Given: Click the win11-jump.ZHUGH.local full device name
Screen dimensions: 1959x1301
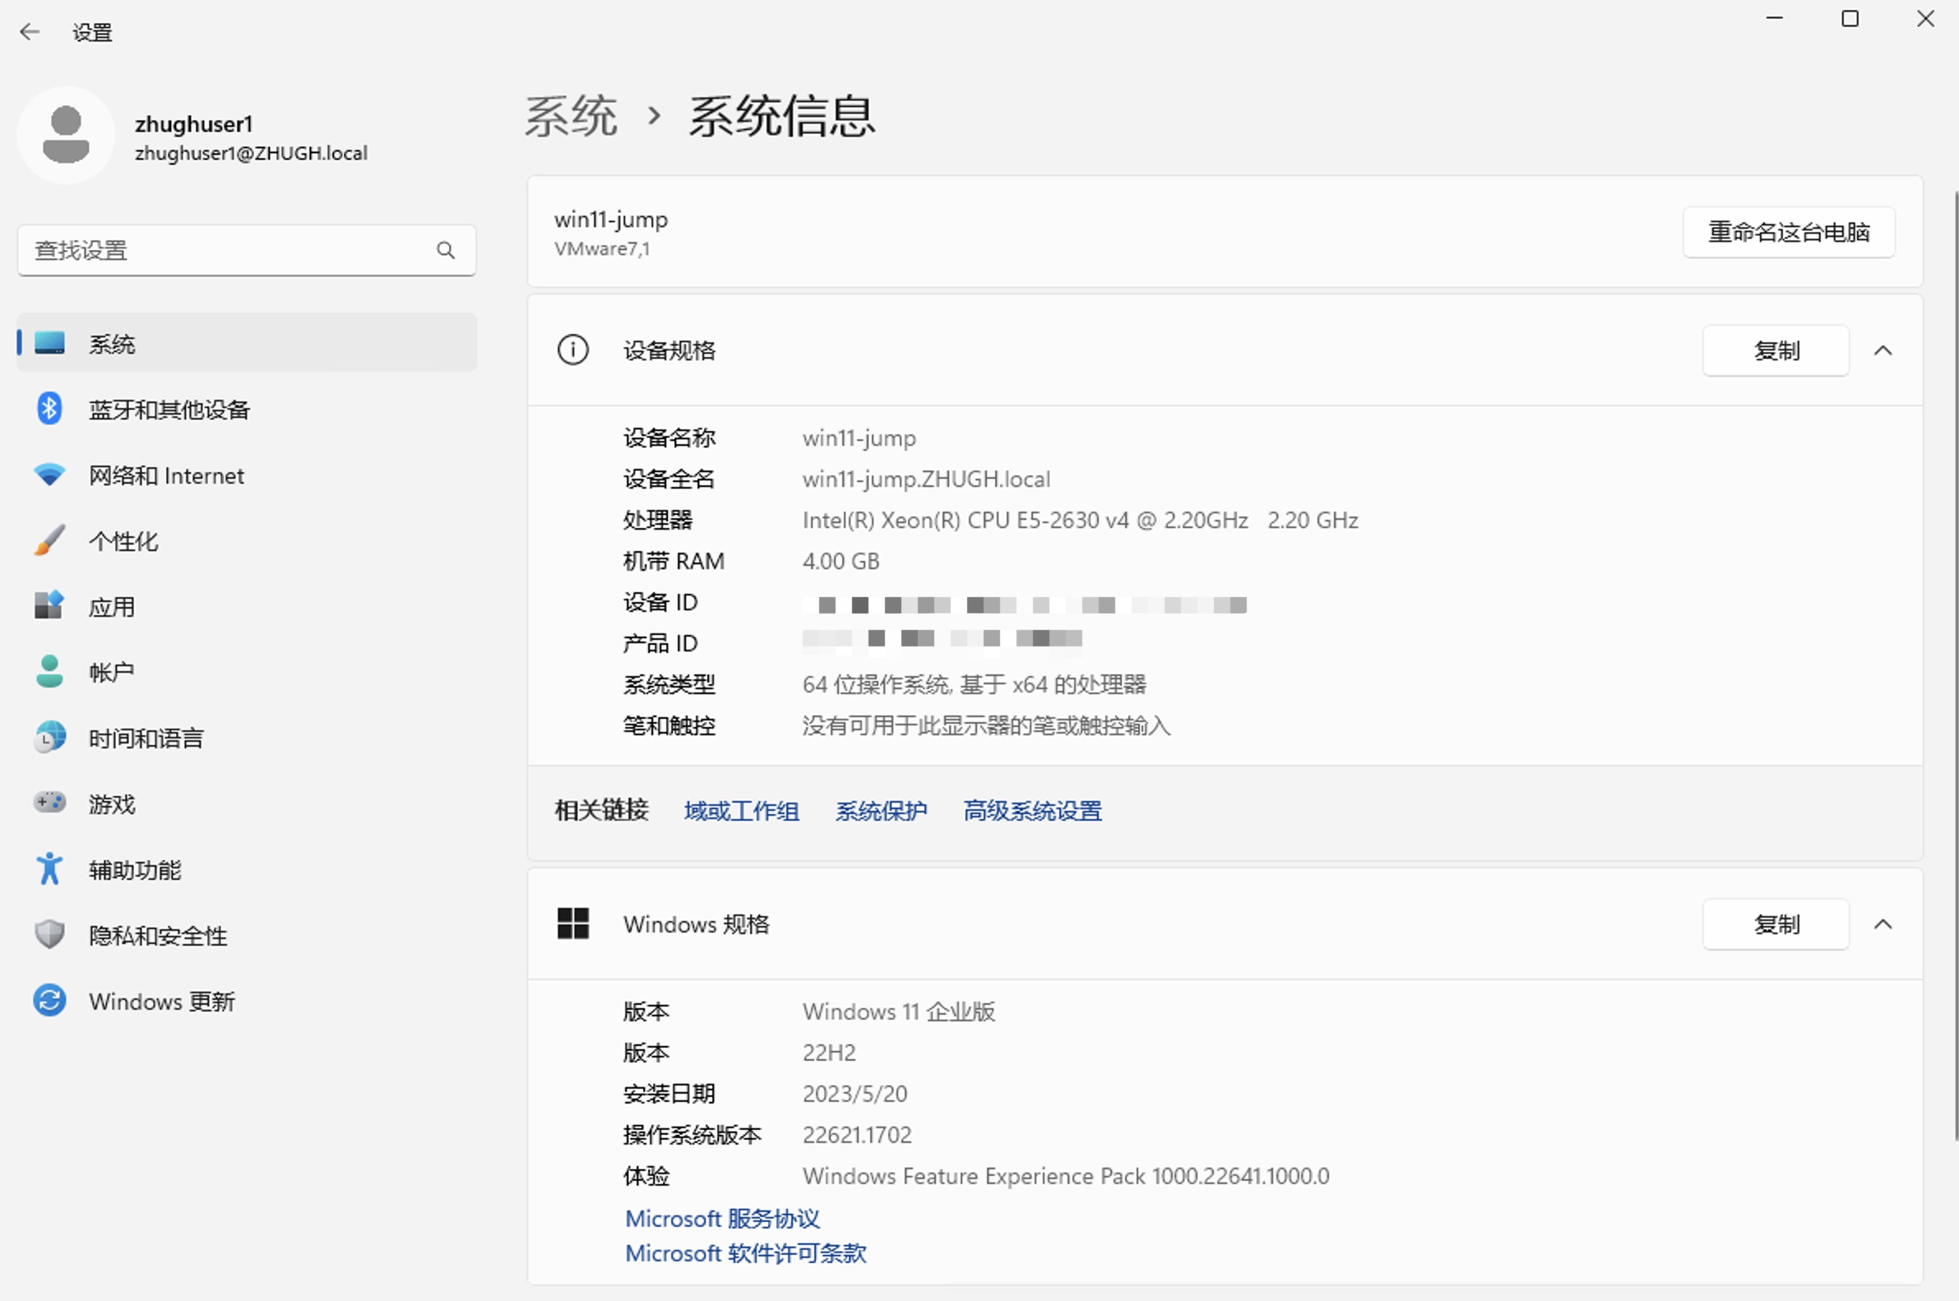Looking at the screenshot, I should pos(926,479).
